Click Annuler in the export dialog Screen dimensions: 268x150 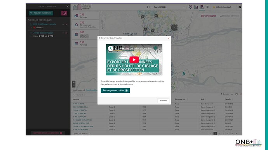coord(163,101)
